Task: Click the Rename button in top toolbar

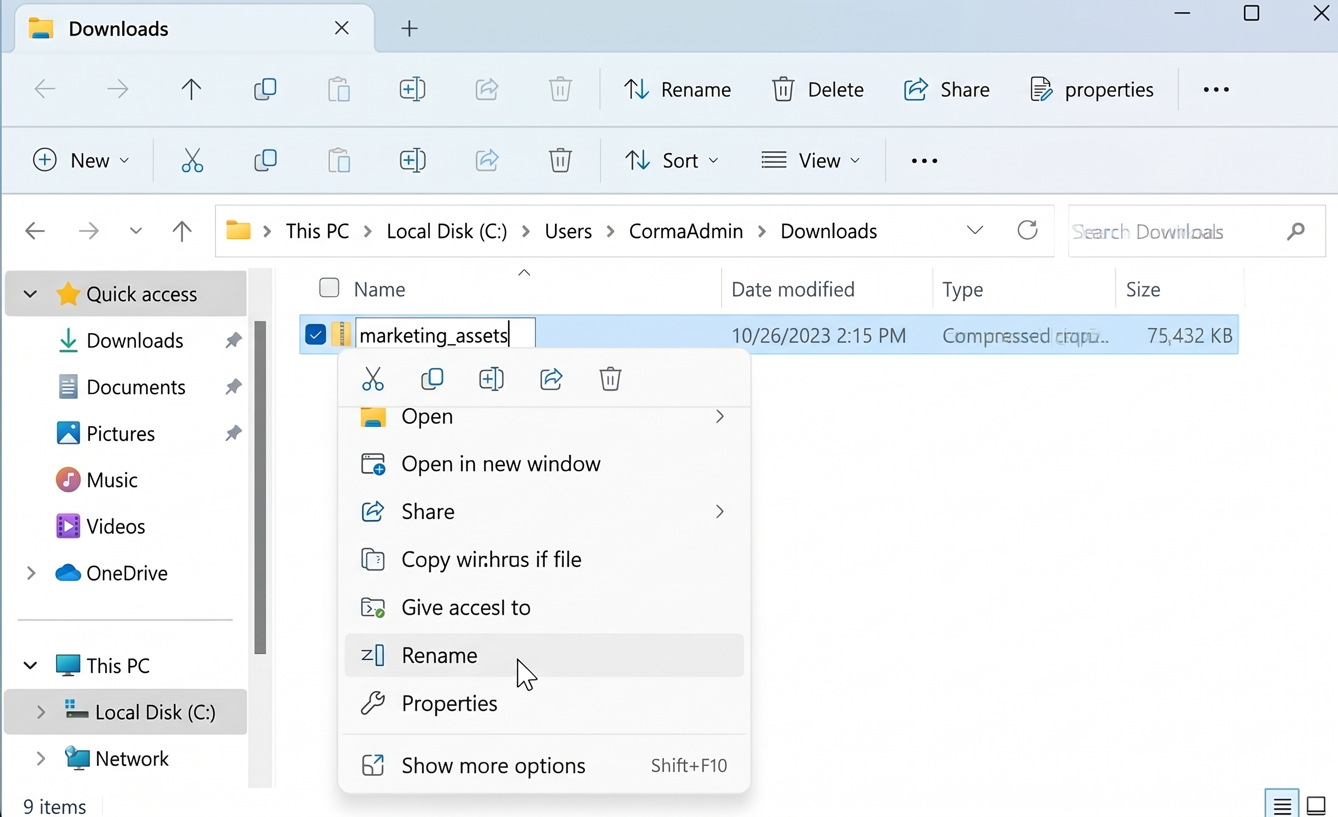Action: pos(678,89)
